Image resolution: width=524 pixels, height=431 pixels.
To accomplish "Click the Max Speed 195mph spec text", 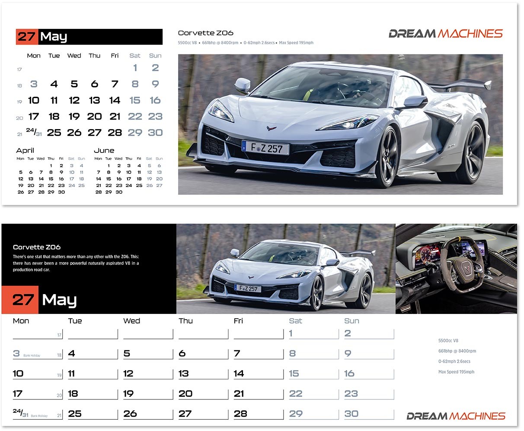I will click(x=456, y=372).
